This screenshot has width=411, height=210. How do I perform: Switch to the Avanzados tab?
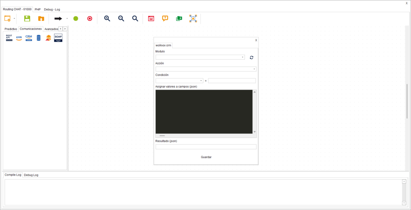51,29
